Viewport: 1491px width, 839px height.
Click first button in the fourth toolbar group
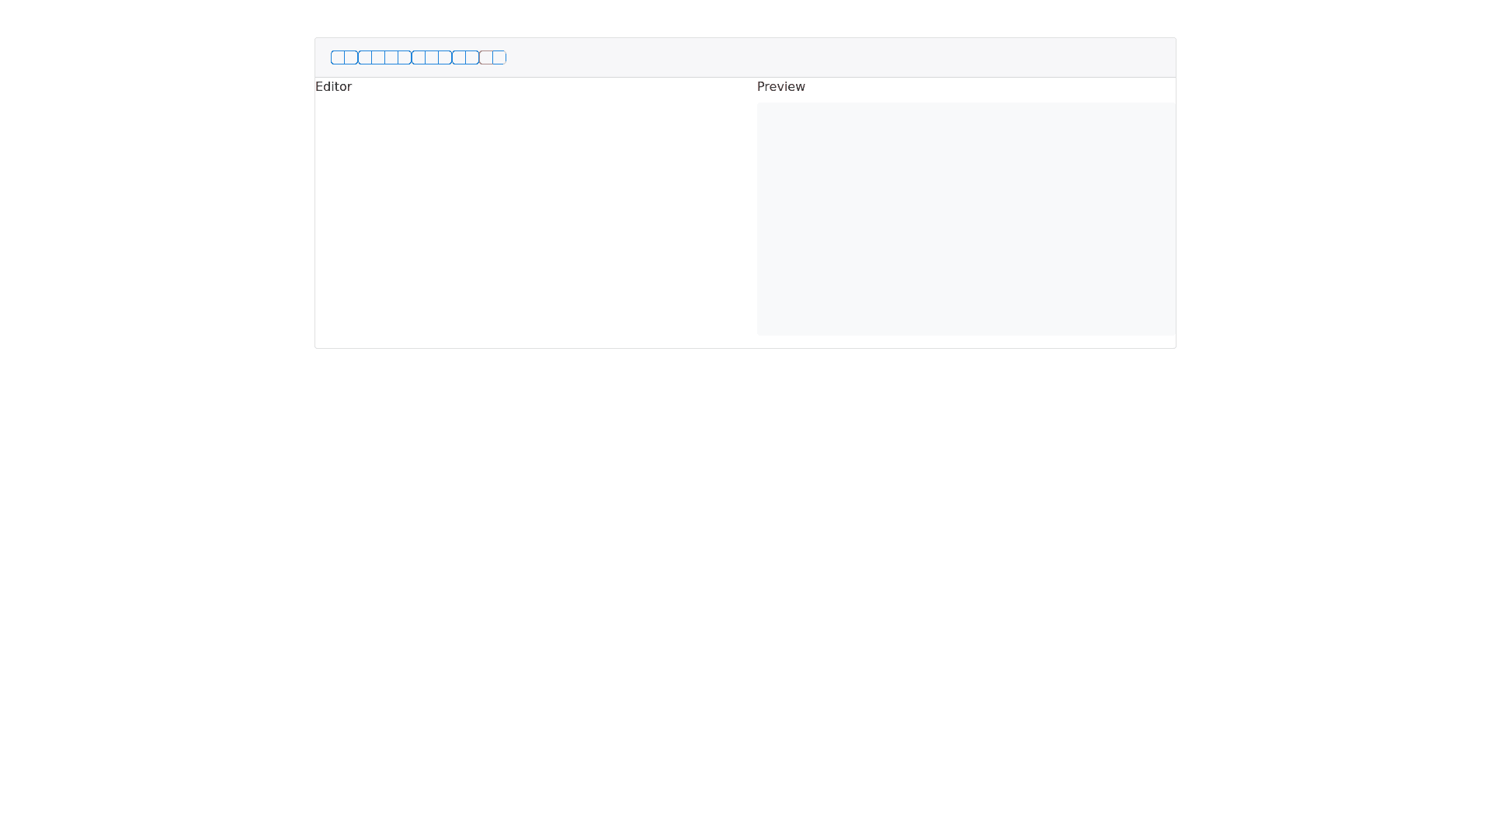pos(459,57)
